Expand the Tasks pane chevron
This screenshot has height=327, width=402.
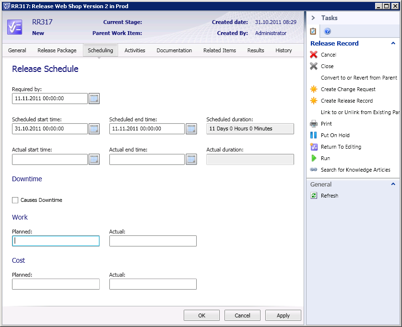(313, 18)
